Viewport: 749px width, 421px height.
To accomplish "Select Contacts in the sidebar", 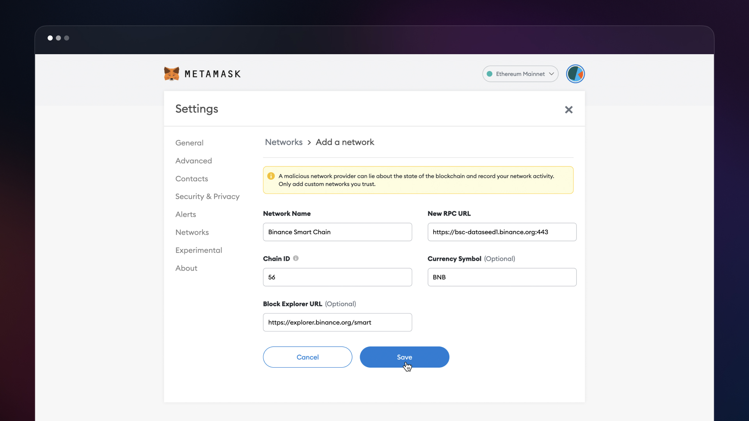I will pyautogui.click(x=192, y=179).
